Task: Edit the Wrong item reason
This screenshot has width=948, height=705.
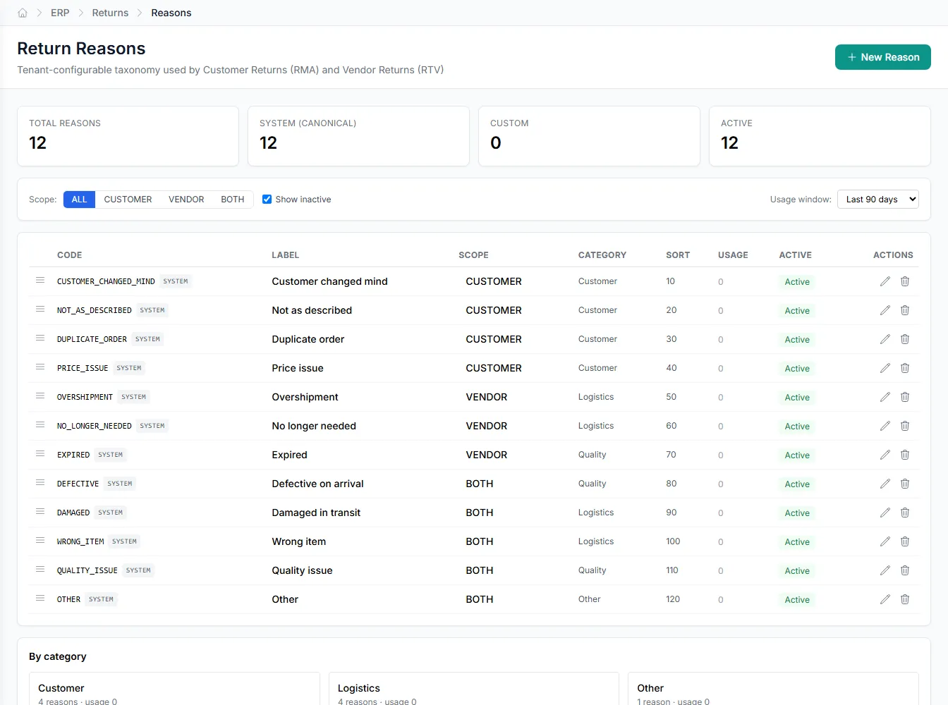Action: click(x=885, y=541)
